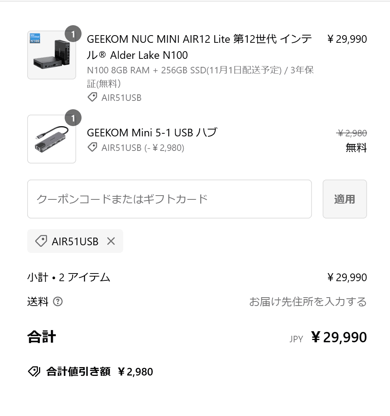Click the GEEKOM NUC MINI AIR12 Lite title
The width and height of the screenshot is (390, 416).
pos(199,47)
